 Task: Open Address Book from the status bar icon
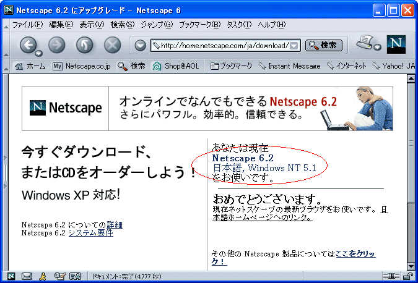(76, 276)
